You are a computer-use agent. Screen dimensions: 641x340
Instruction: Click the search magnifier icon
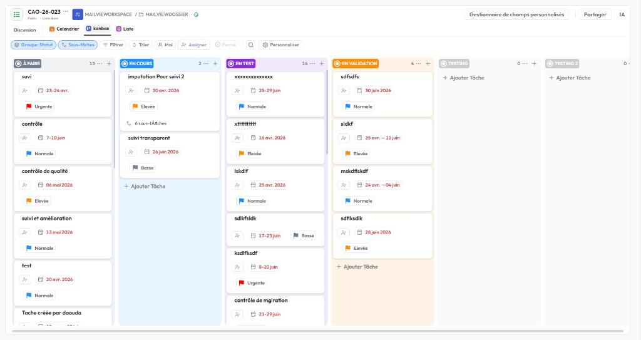tap(251, 45)
